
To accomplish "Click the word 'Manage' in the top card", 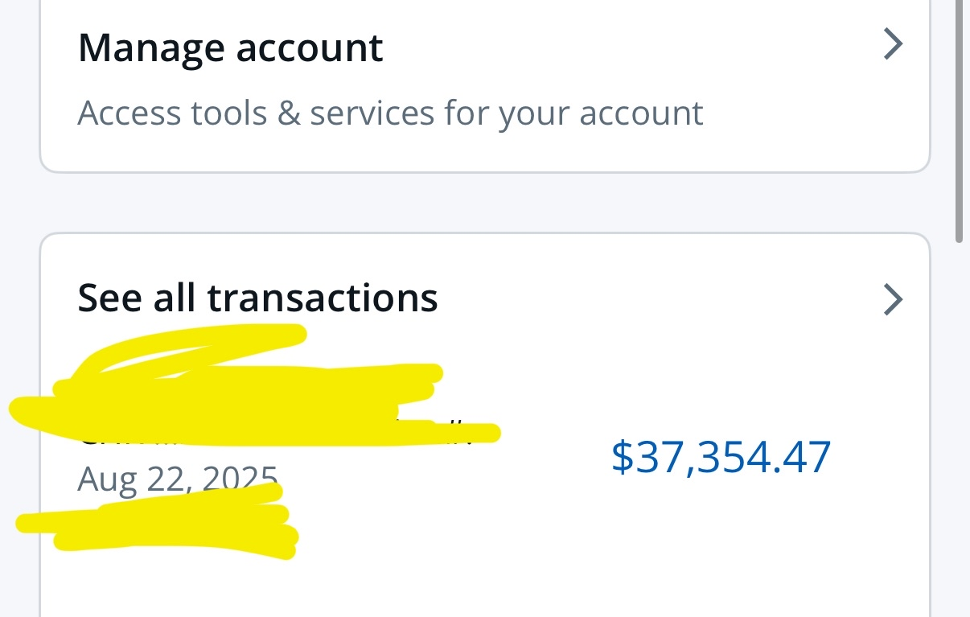I will 151,48.
